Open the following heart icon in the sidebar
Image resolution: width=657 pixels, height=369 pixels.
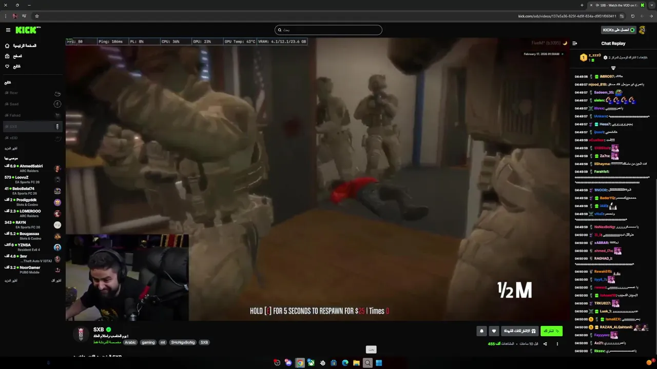(7, 66)
